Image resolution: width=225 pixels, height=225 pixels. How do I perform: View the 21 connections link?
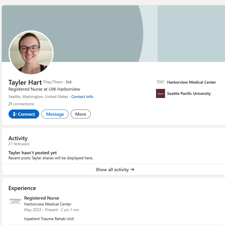21,104
